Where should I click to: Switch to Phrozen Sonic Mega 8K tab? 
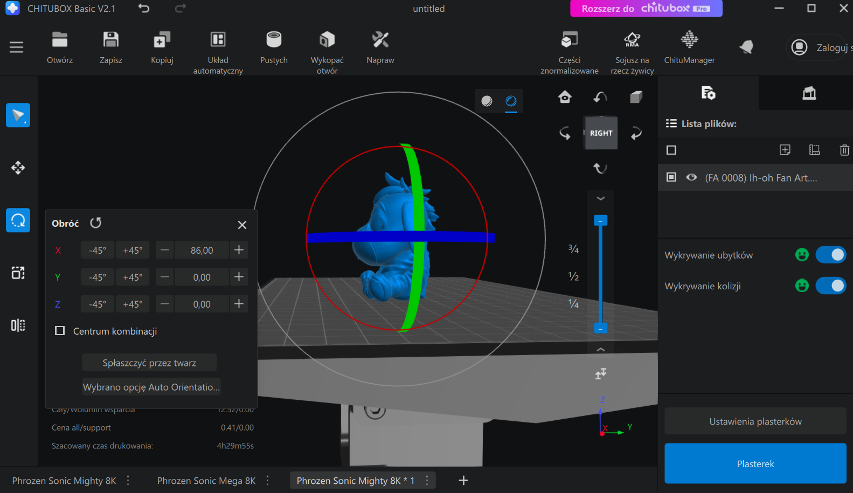pos(206,481)
